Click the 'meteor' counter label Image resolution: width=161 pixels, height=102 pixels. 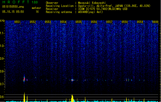coord(36,8)
